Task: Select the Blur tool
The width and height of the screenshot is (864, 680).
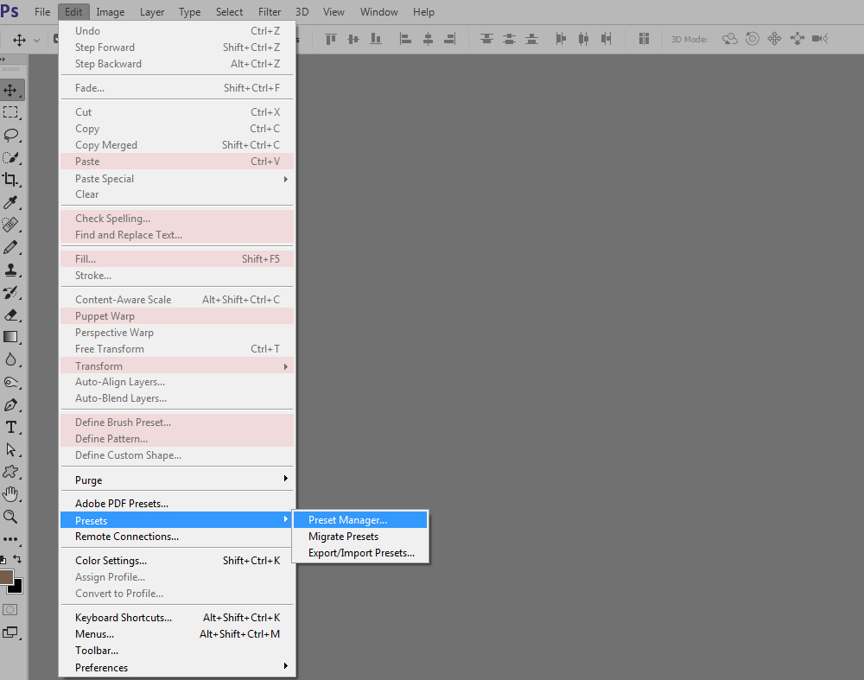Action: pos(11,359)
